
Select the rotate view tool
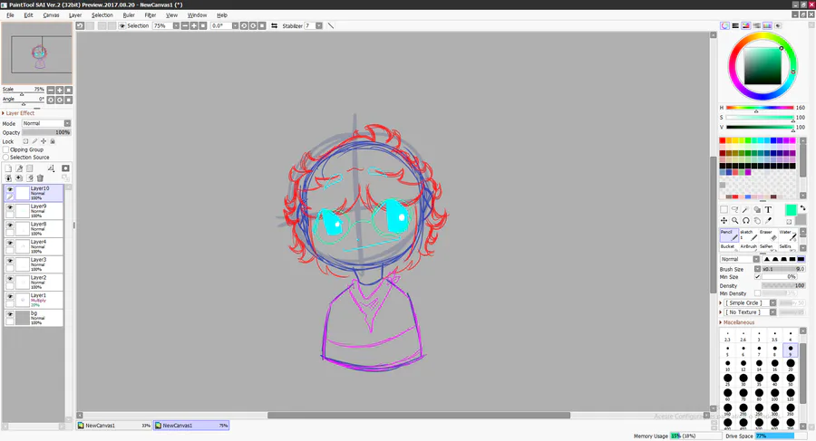746,221
